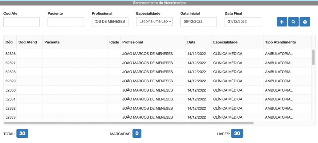Click the magnifying glass search button
This screenshot has height=143, width=318.
(293, 22)
